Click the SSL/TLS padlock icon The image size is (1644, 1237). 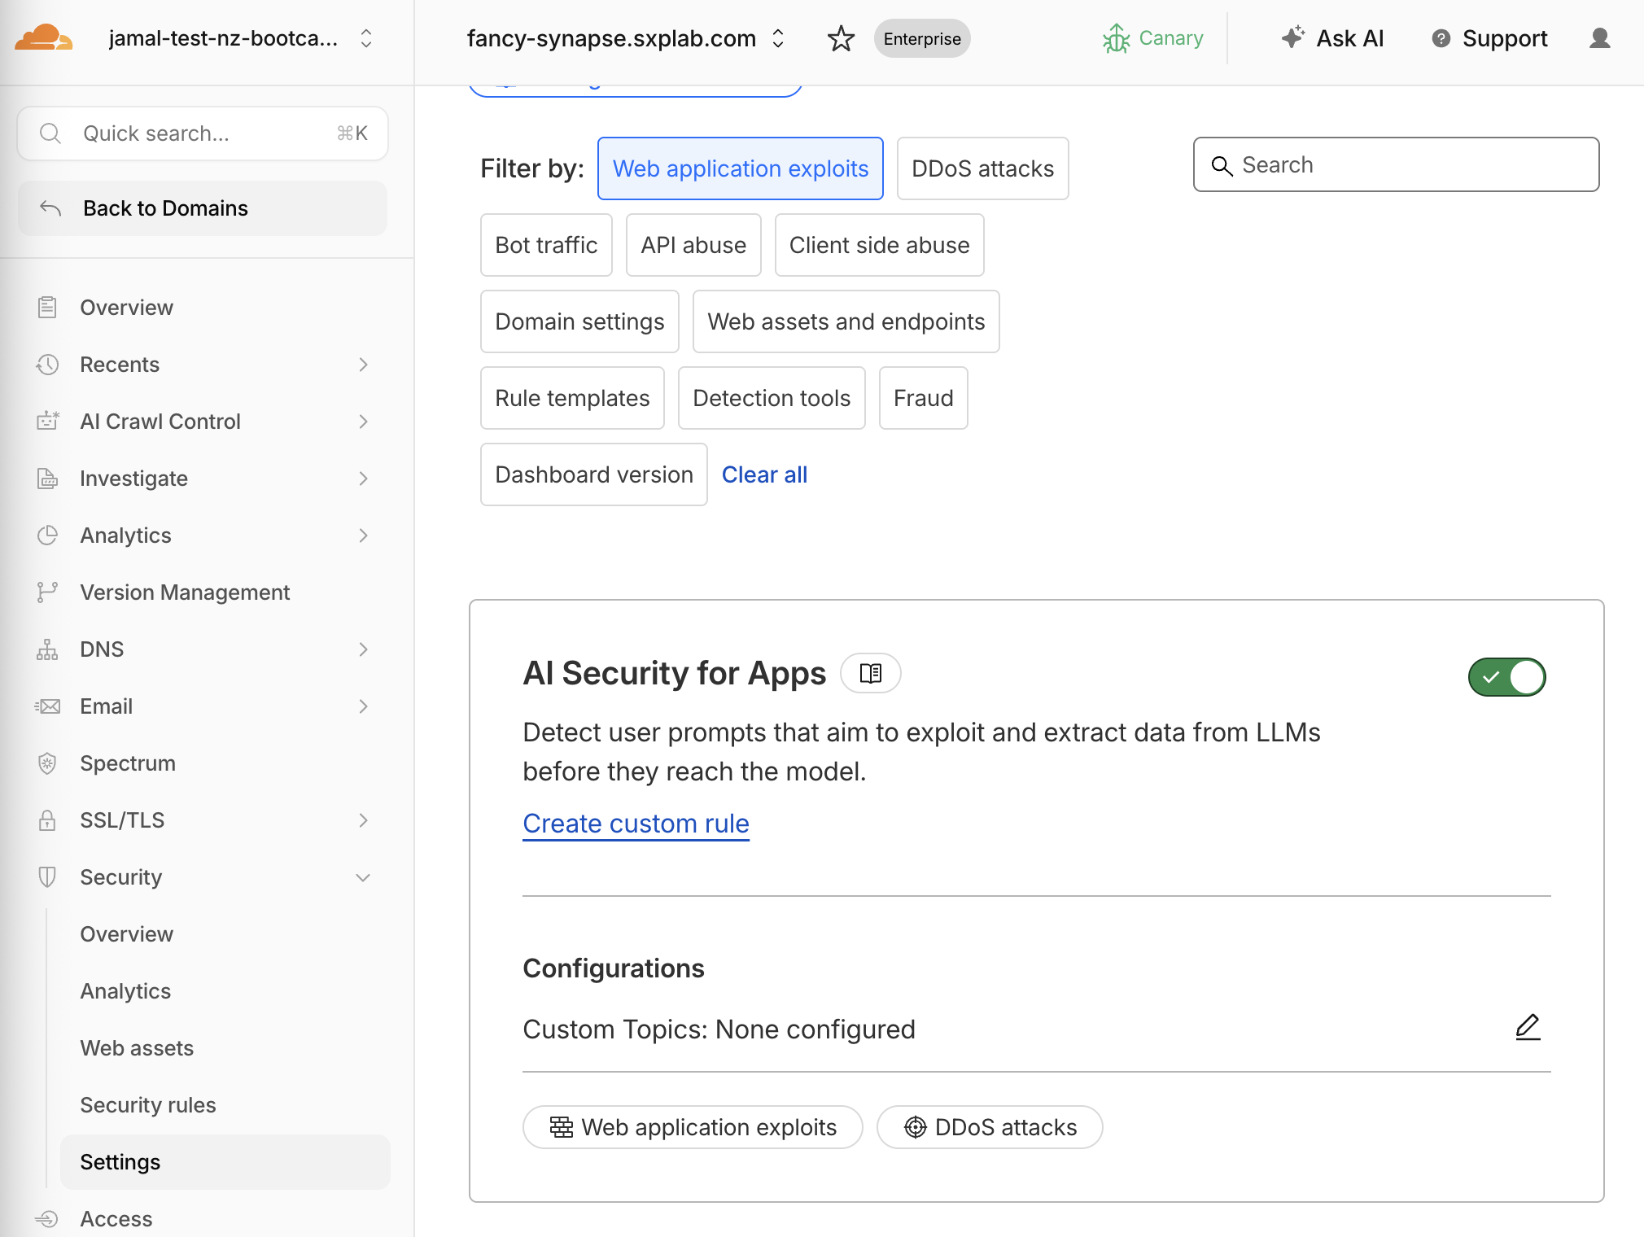point(47,820)
